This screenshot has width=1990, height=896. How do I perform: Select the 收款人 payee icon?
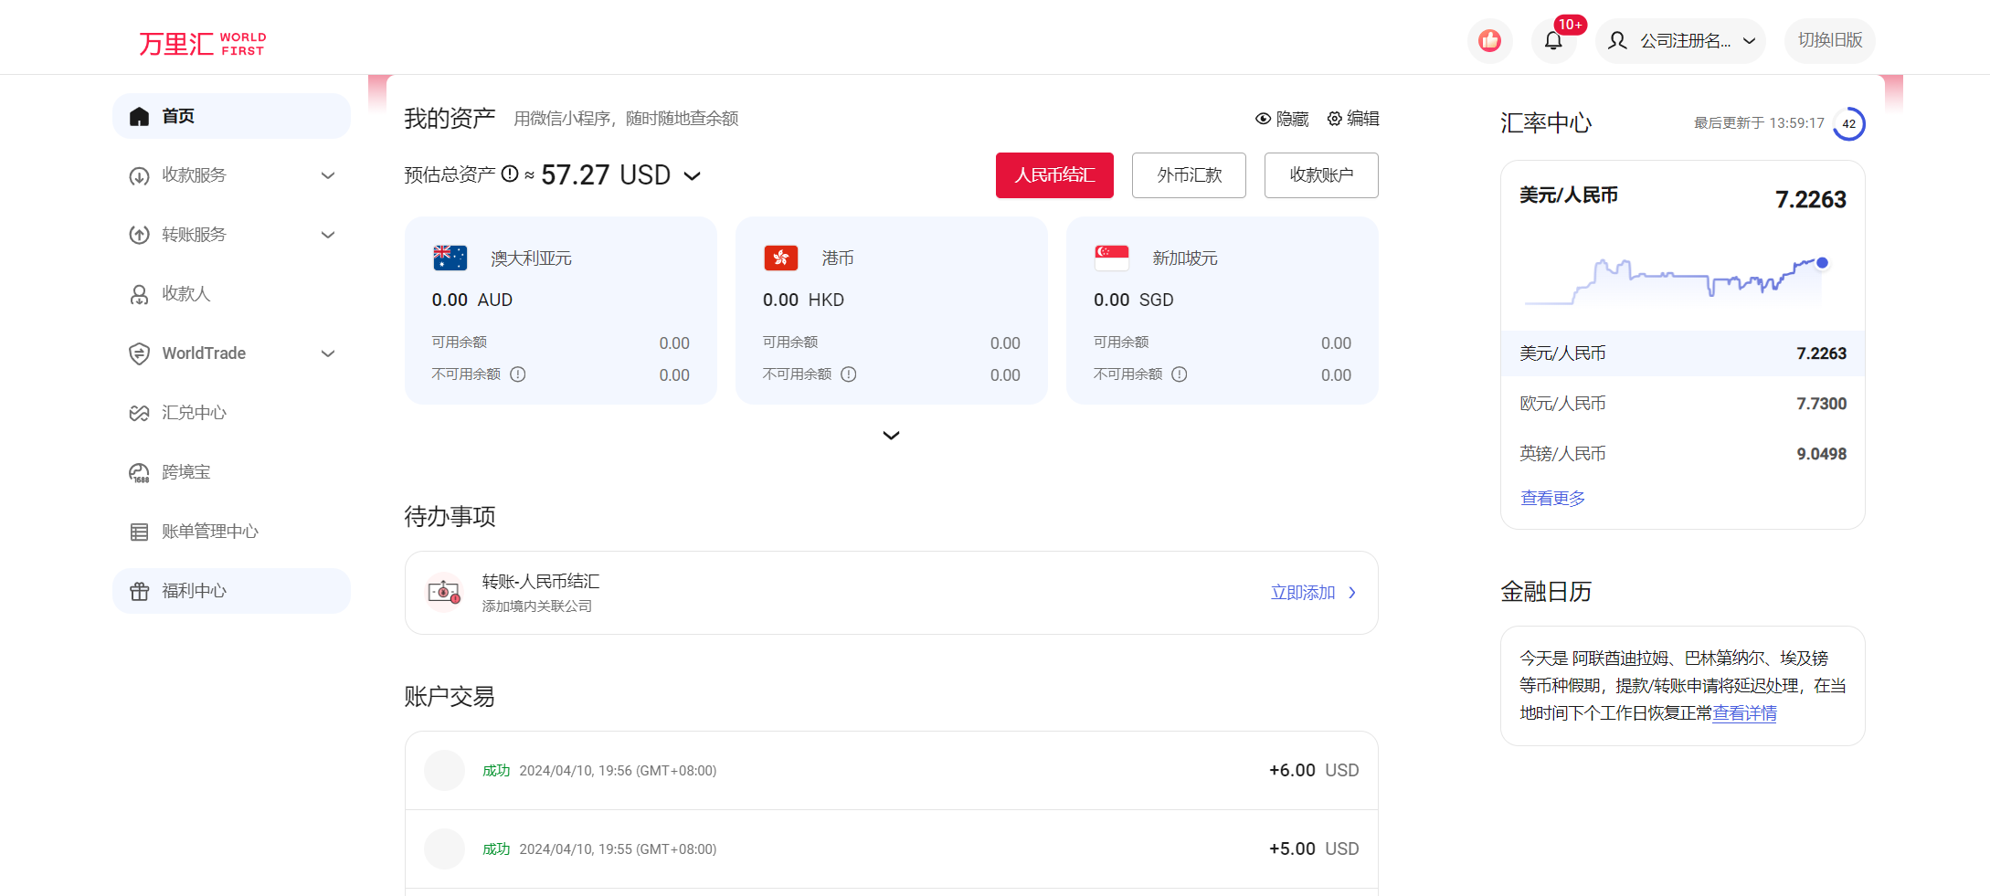pyautogui.click(x=139, y=294)
